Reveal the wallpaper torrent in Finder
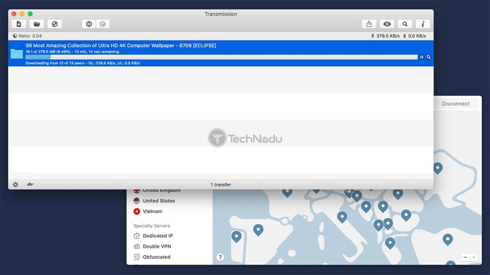 pyautogui.click(x=429, y=57)
